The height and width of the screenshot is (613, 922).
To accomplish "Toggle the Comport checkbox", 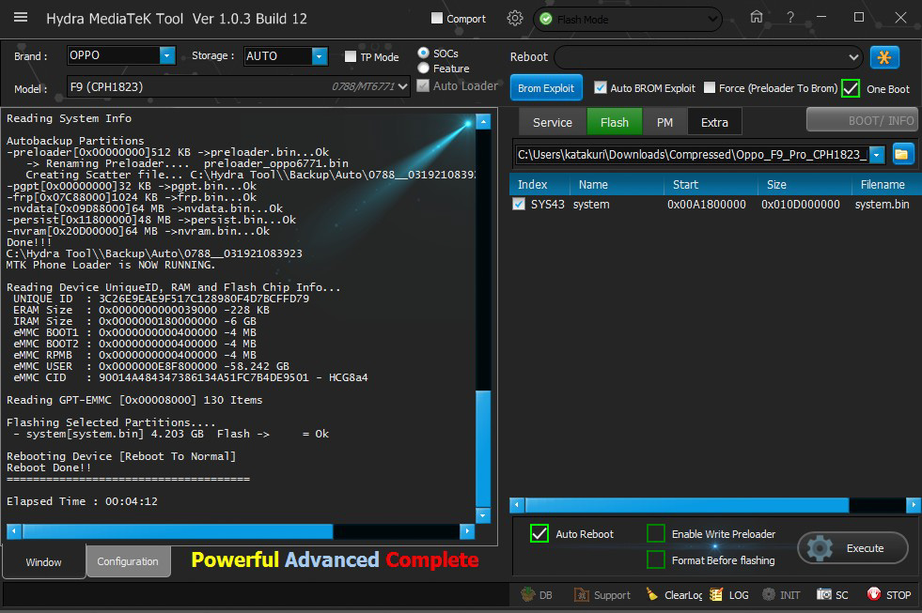I will pyautogui.click(x=437, y=18).
